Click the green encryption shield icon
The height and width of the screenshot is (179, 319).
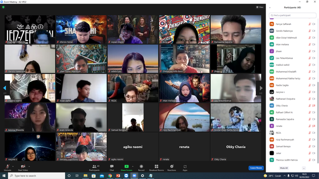[3, 7]
